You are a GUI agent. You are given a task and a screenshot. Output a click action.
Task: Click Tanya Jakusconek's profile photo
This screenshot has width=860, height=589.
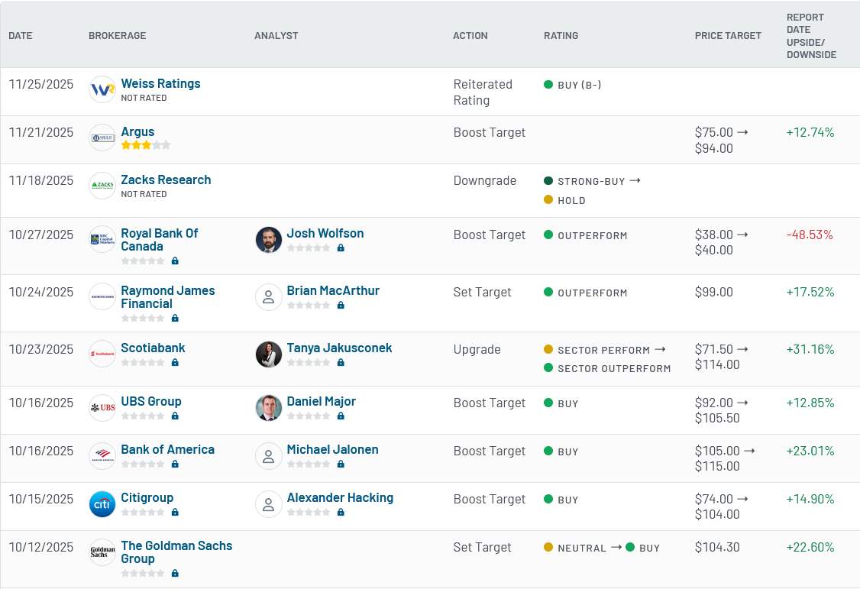(269, 354)
